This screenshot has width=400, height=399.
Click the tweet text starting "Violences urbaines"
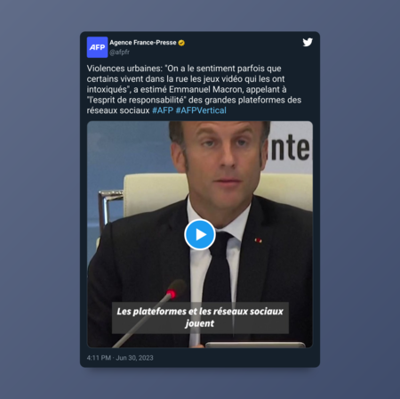(x=194, y=89)
